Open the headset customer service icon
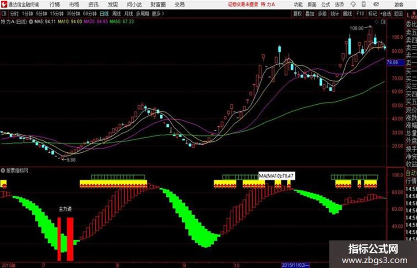The width and height of the screenshot is (417, 268). coord(353,4)
